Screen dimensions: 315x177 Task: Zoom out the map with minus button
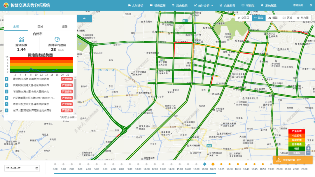(x=308, y=153)
